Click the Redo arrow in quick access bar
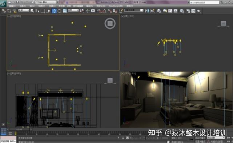The image size is (233, 143). click(x=27, y=2)
